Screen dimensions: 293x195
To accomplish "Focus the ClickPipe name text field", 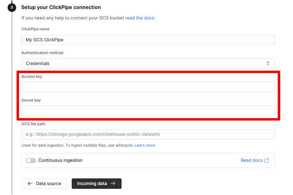I will (x=148, y=40).
